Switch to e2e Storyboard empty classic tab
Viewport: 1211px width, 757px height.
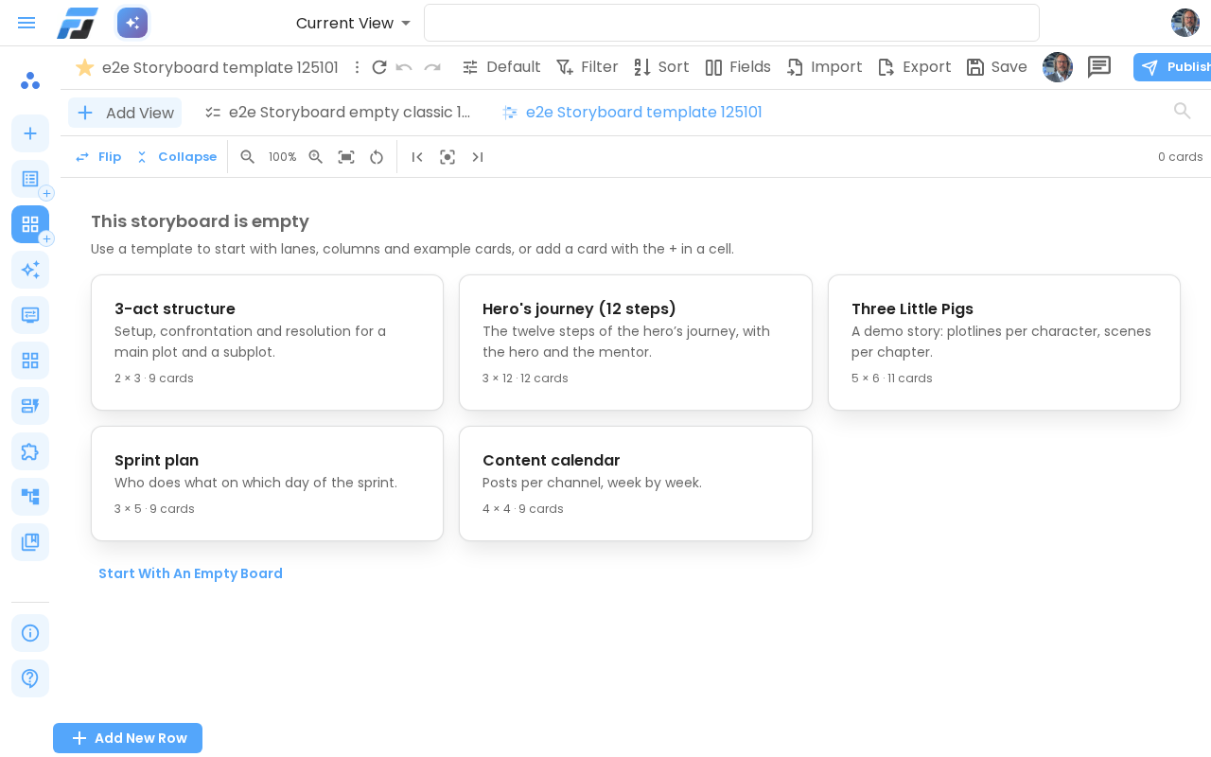coord(338,113)
